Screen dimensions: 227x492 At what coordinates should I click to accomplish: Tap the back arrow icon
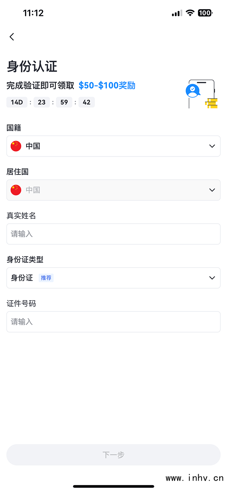pyautogui.click(x=12, y=37)
